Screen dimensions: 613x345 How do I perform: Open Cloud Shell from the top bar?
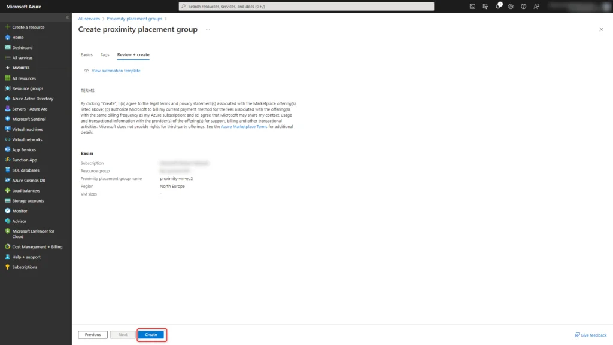pyautogui.click(x=472, y=6)
